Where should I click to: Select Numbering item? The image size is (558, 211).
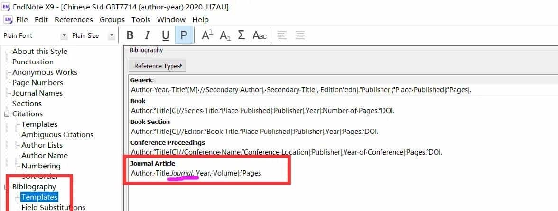coord(41,166)
